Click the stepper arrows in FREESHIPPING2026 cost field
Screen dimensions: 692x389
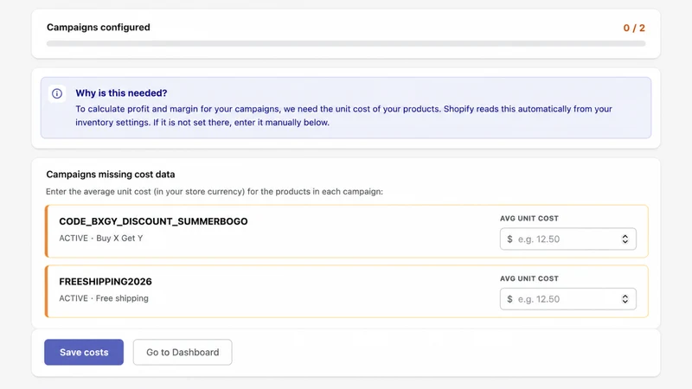click(625, 299)
